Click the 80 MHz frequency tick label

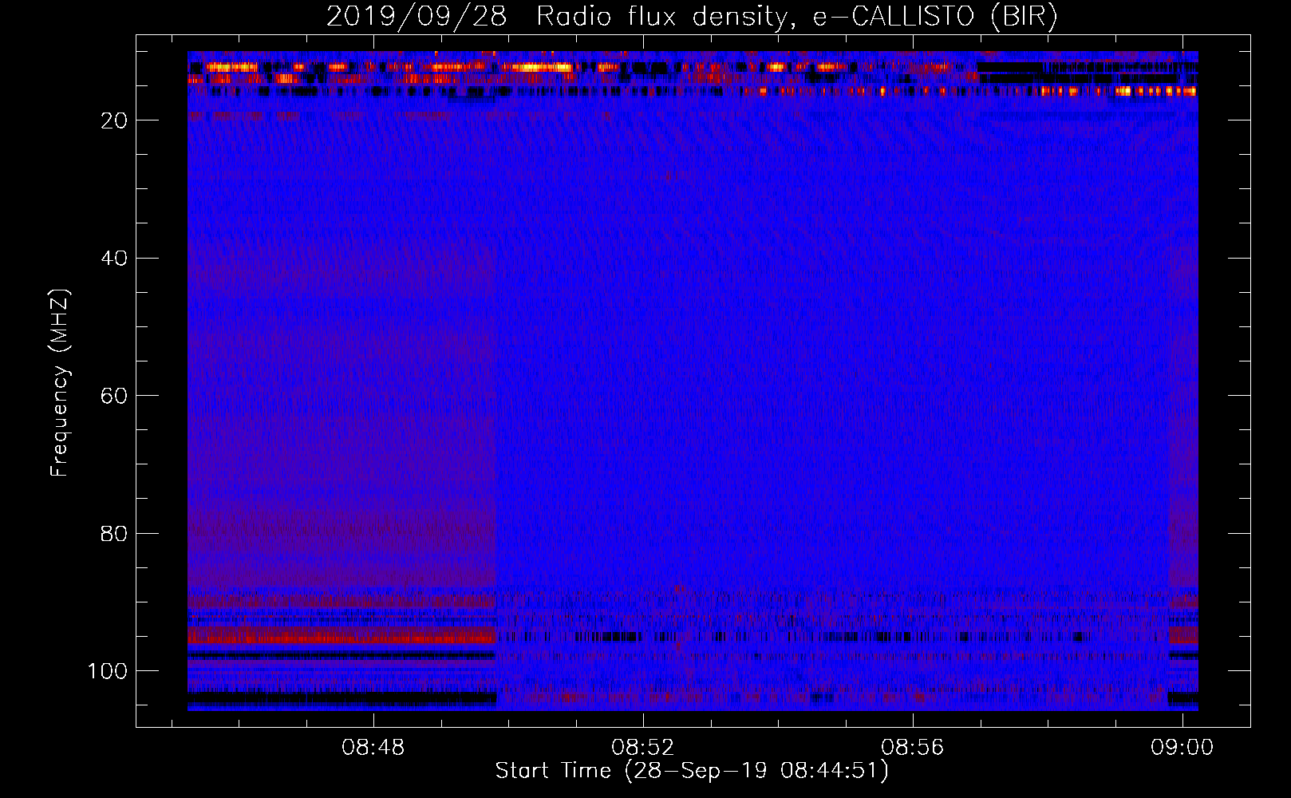pyautogui.click(x=114, y=534)
